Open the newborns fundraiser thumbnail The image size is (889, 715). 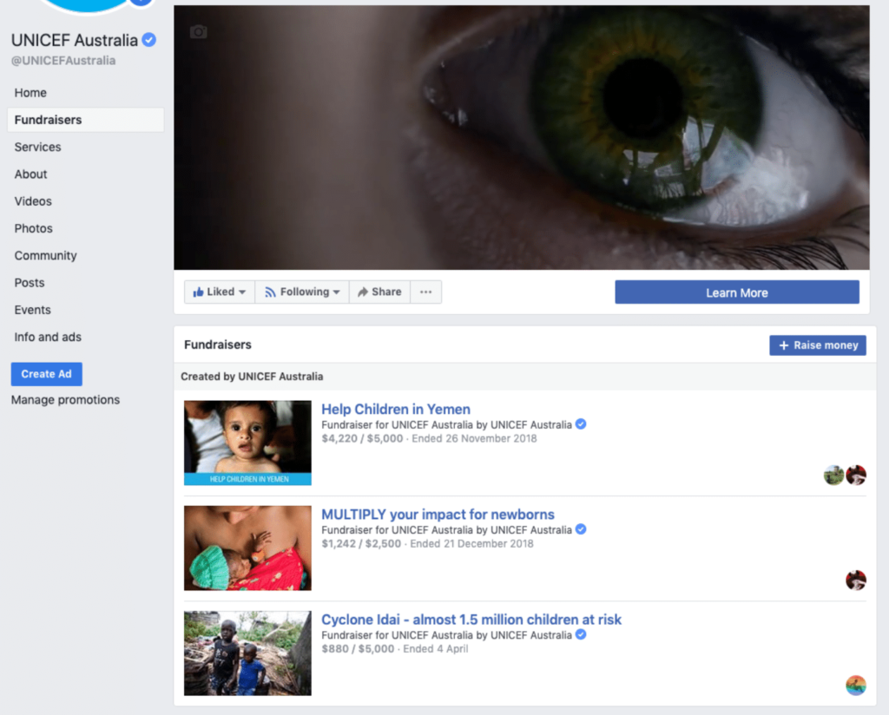tap(247, 548)
